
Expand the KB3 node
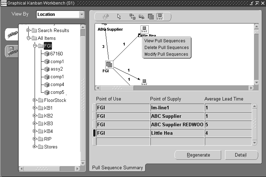[34, 123]
